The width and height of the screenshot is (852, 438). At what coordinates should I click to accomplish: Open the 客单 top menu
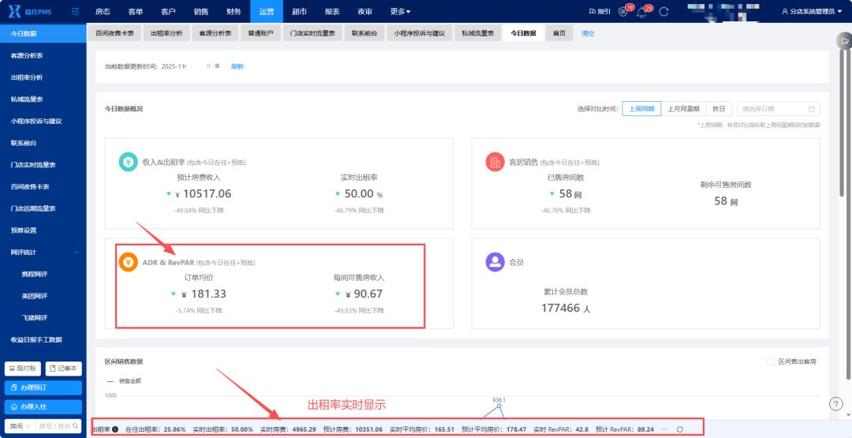136,11
